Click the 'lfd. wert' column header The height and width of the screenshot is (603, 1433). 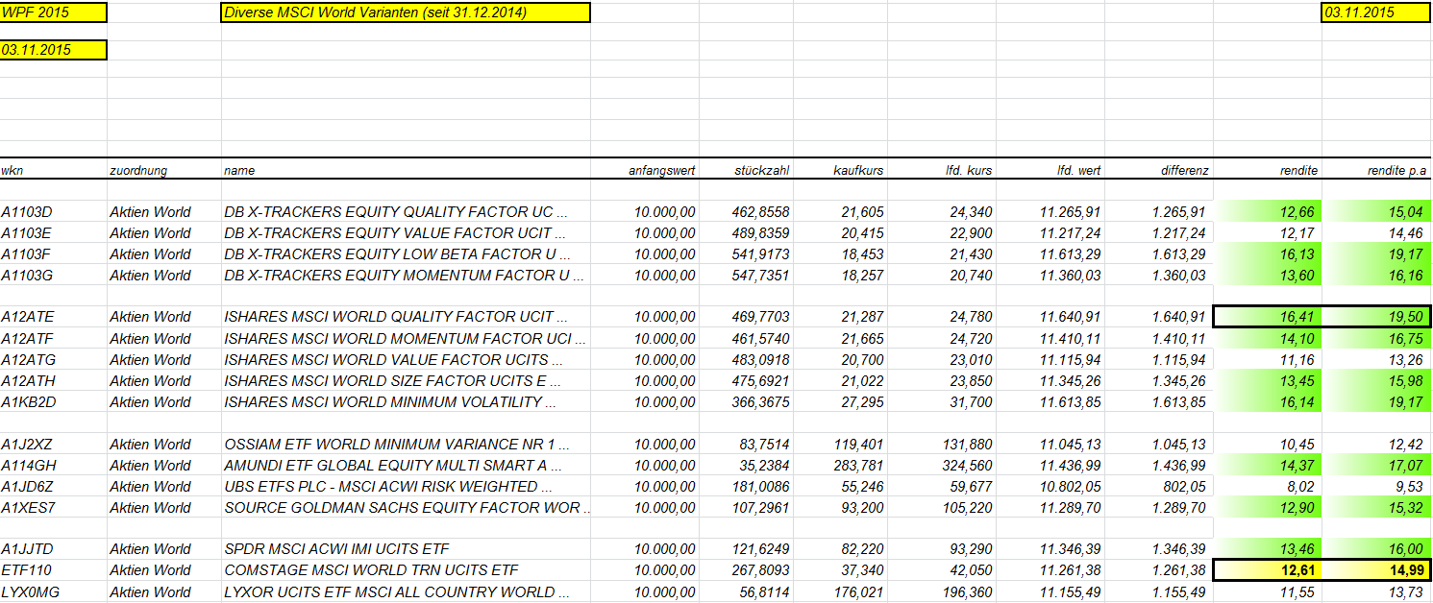pos(1077,170)
